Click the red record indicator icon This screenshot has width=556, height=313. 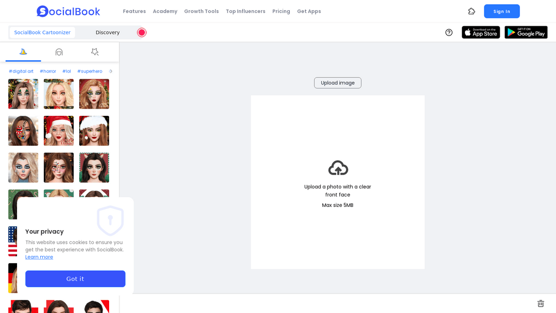[142, 32]
